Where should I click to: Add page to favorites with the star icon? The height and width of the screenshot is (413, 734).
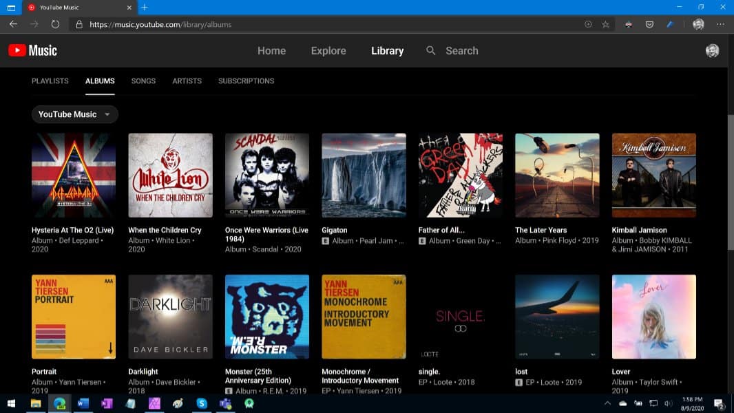click(605, 24)
